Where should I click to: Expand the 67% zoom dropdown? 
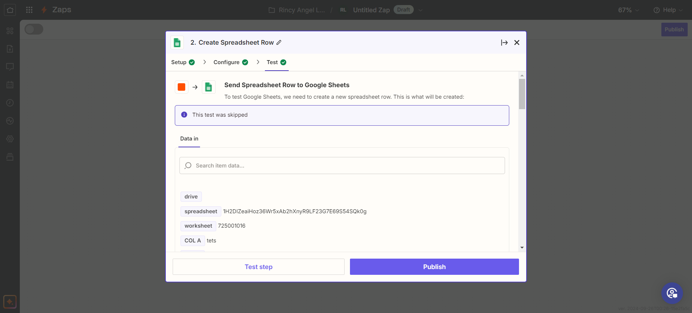pos(628,10)
